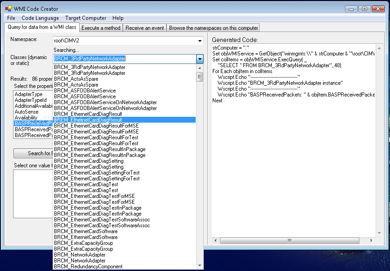This screenshot has width=390, height=271.
Task: Click the Set objWMIService code line
Action: 293,54
